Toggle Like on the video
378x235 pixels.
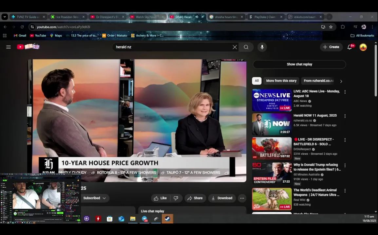pos(160,198)
